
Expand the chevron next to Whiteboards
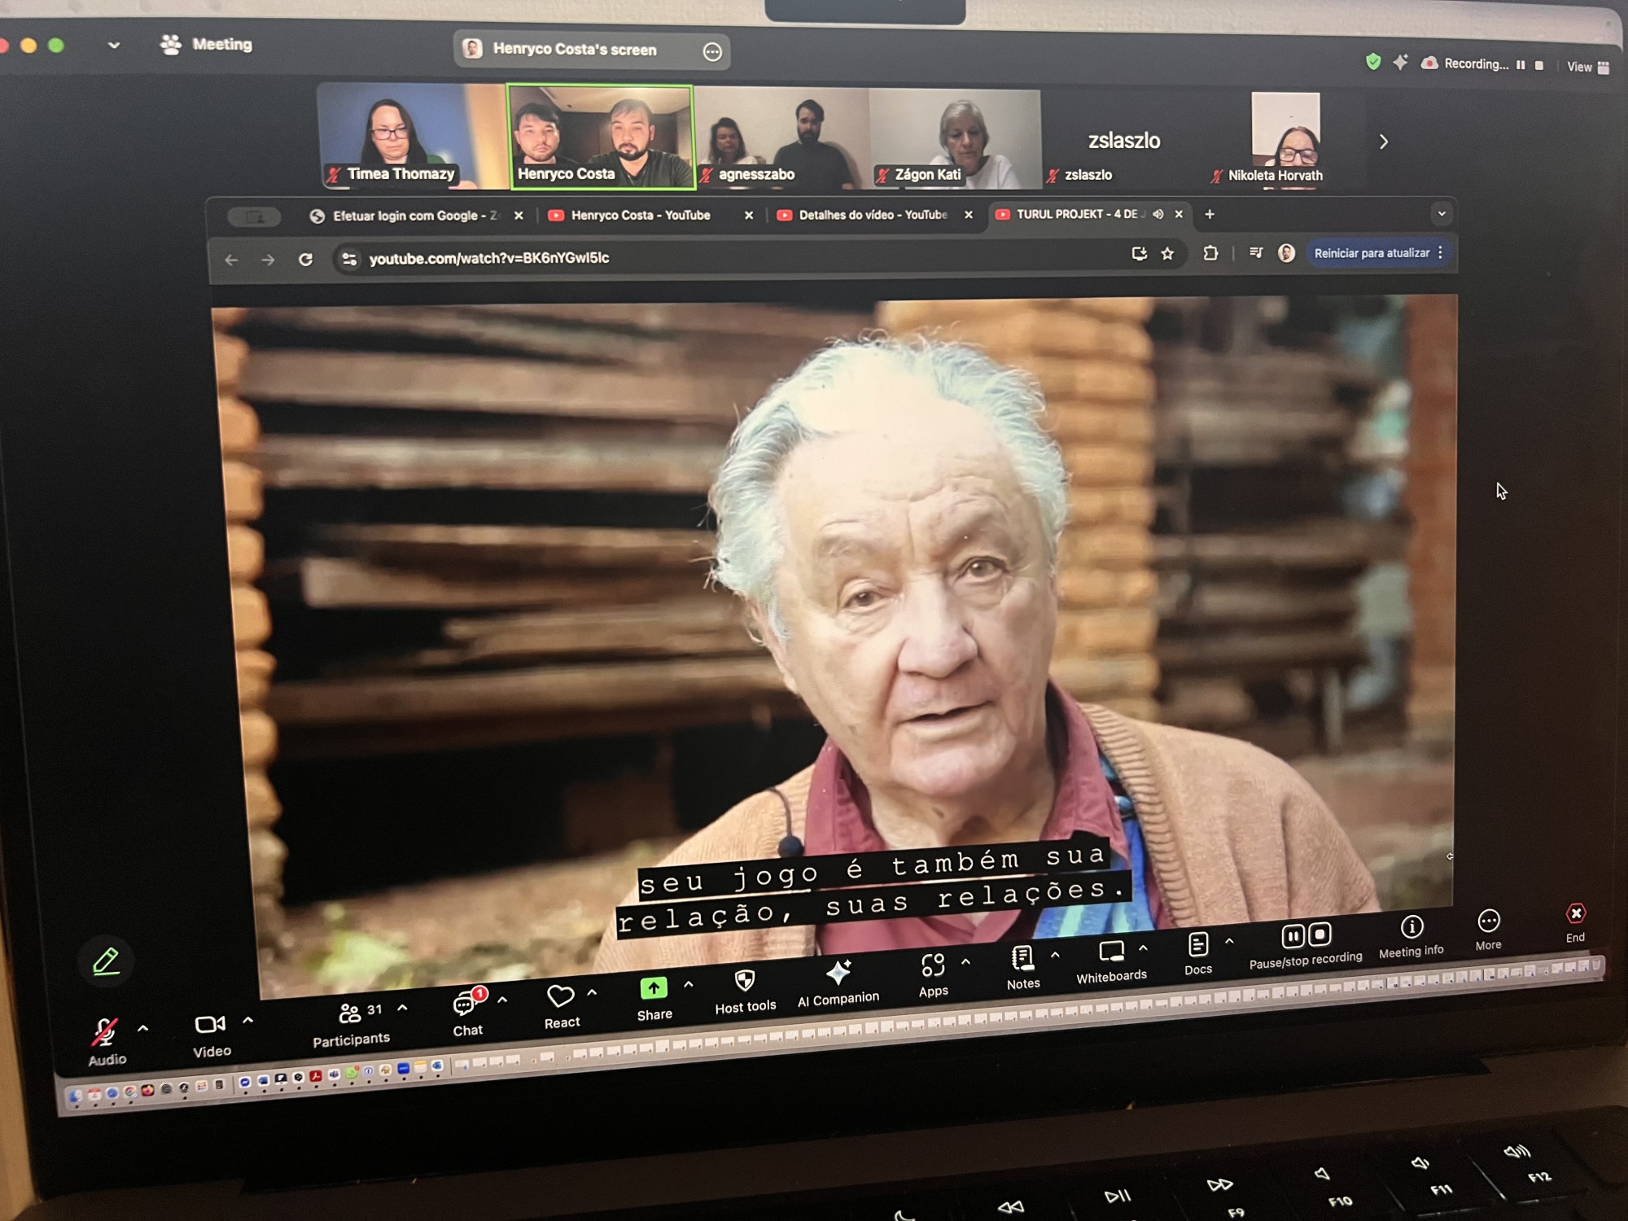1143,948
